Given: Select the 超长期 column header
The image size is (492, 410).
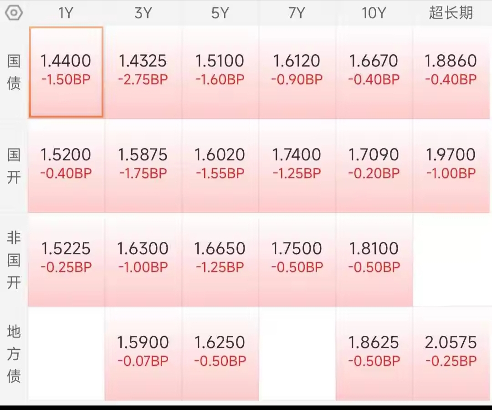Looking at the screenshot, I should click(451, 13).
